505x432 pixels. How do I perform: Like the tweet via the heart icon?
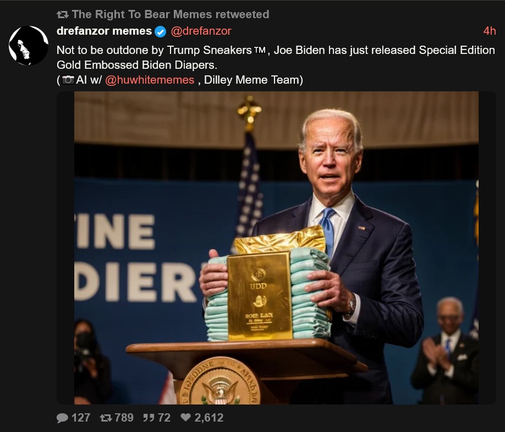[x=185, y=417]
